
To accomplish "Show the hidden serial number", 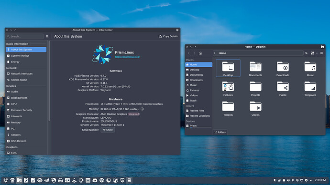I will pos(108,130).
